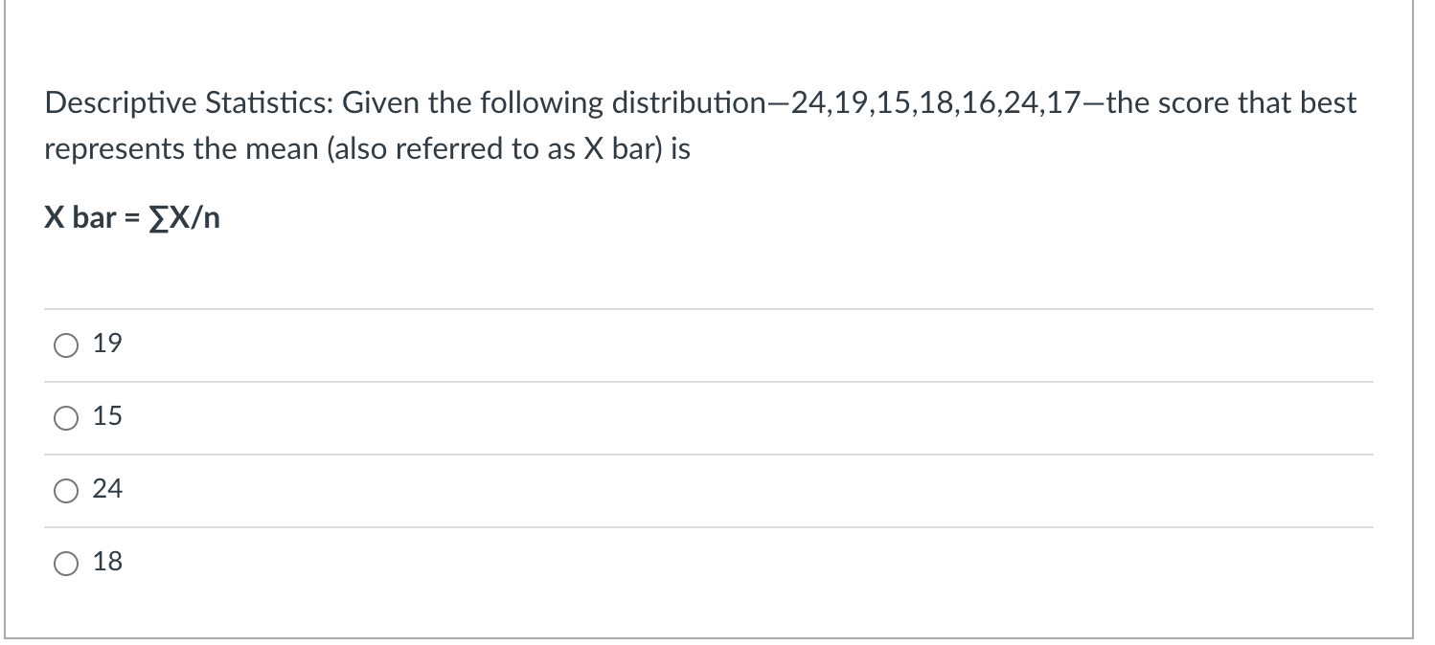Select the radio button for answer 15
The height and width of the screenshot is (645, 1435).
[x=65, y=418]
